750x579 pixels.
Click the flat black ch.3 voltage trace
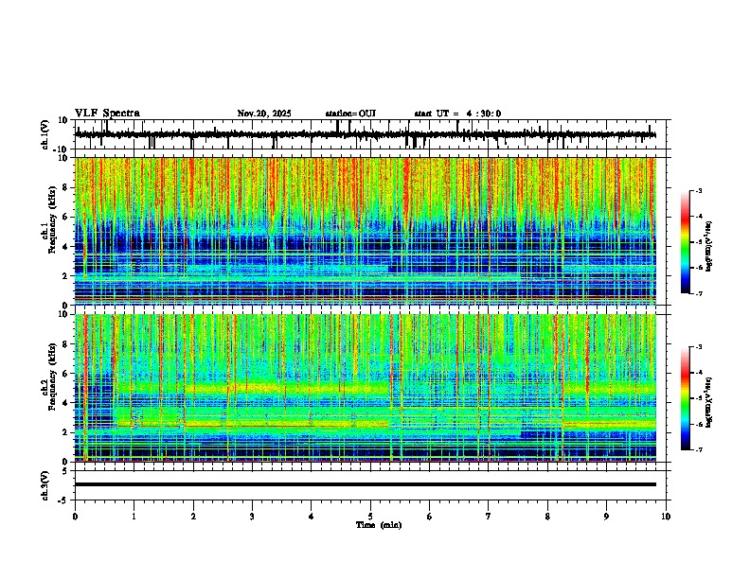click(x=365, y=484)
